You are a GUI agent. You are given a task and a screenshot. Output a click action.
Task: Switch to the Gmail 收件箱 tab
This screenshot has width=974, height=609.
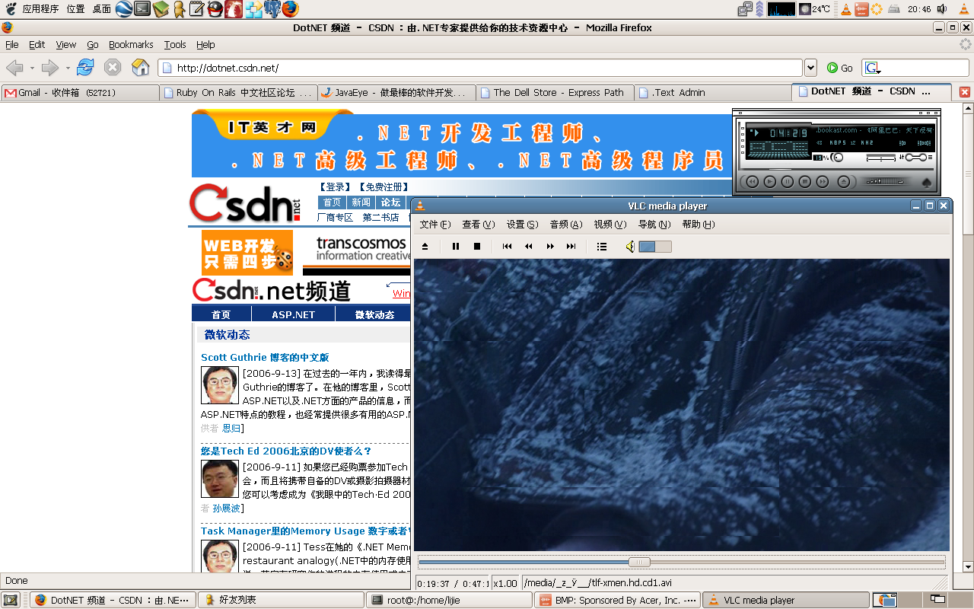pos(80,92)
